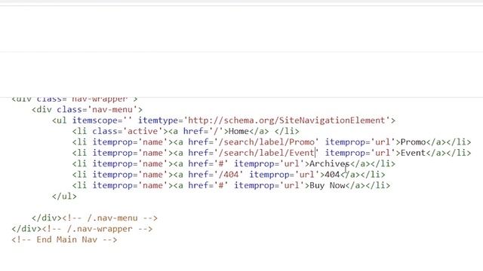This screenshot has width=483, height=271.
Task: Click the 'itemtype' attribute name
Action: tap(158, 120)
